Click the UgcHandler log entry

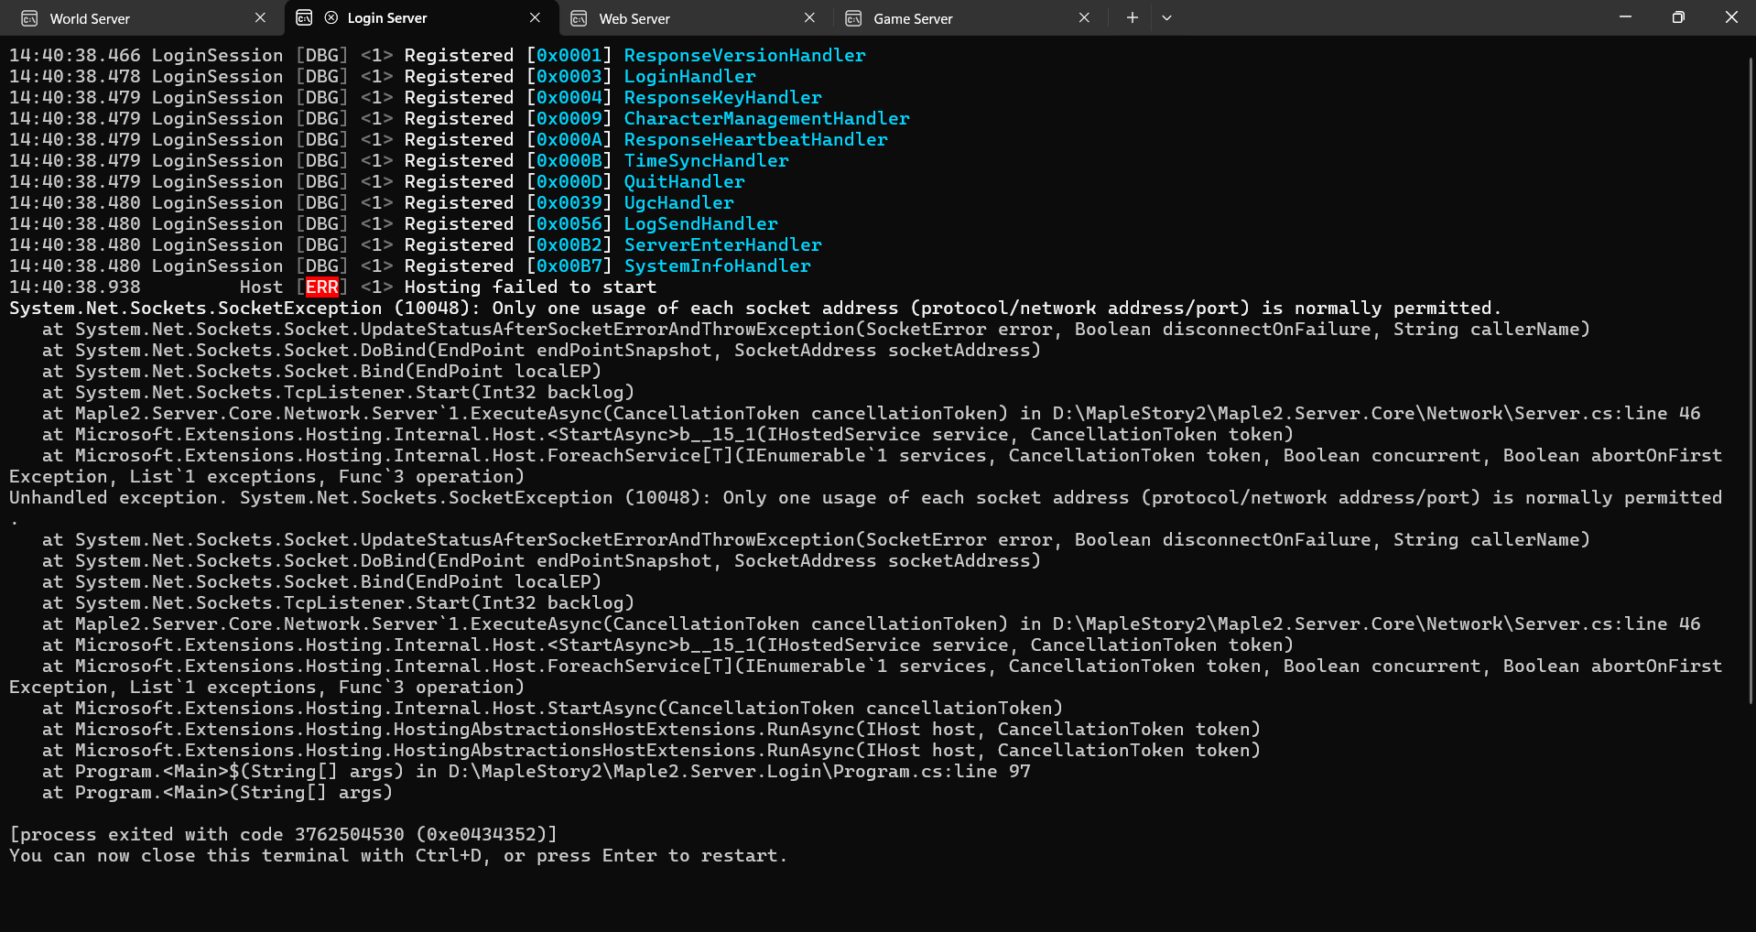[x=678, y=203]
